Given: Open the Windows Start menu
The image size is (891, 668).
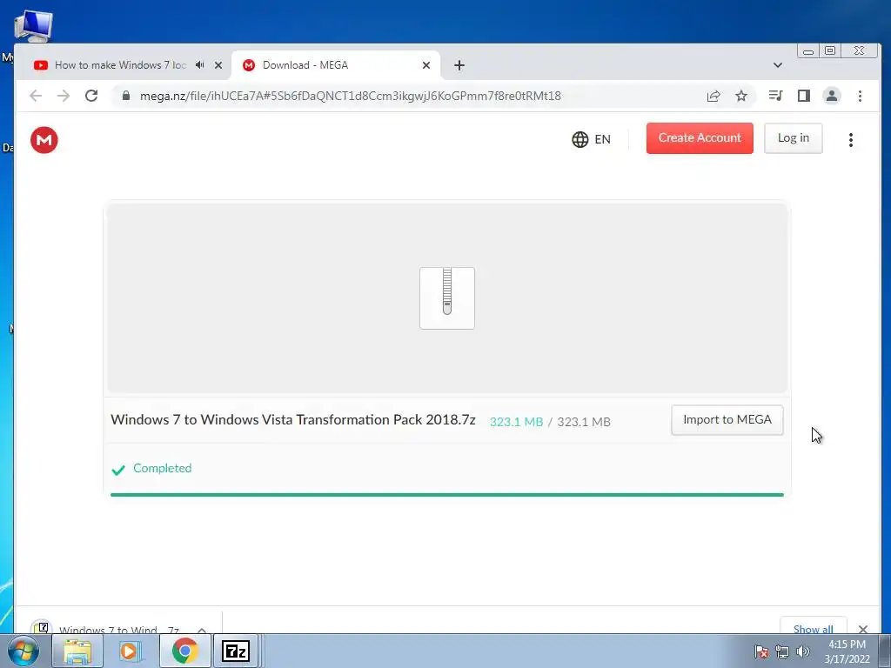Looking at the screenshot, I should tap(23, 651).
